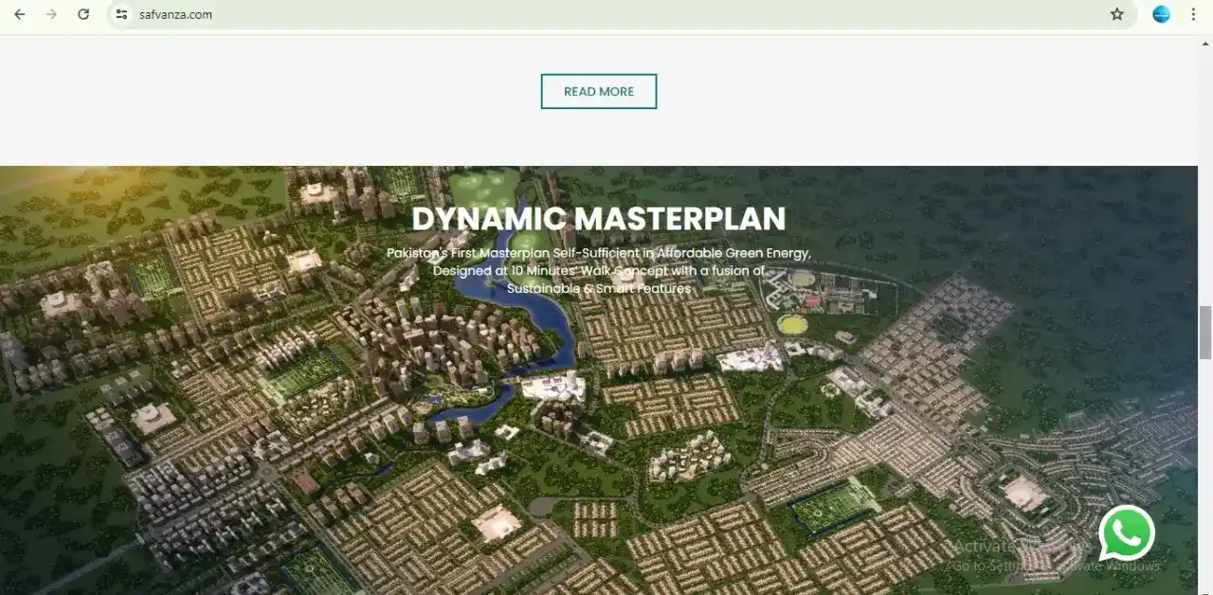The height and width of the screenshot is (595, 1213).
Task: Click scrollbar track below the thumb
Action: coord(1204,474)
